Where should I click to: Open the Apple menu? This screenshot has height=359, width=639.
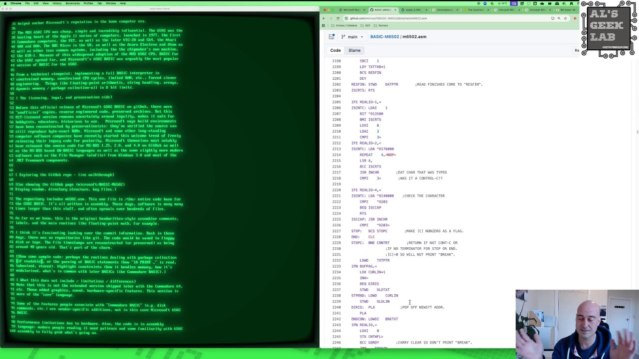4,3
